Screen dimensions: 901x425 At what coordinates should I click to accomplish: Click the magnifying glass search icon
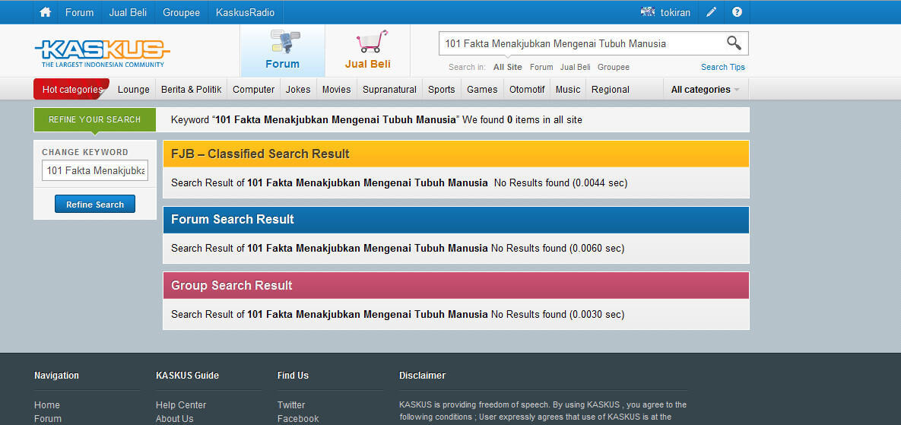pos(734,43)
